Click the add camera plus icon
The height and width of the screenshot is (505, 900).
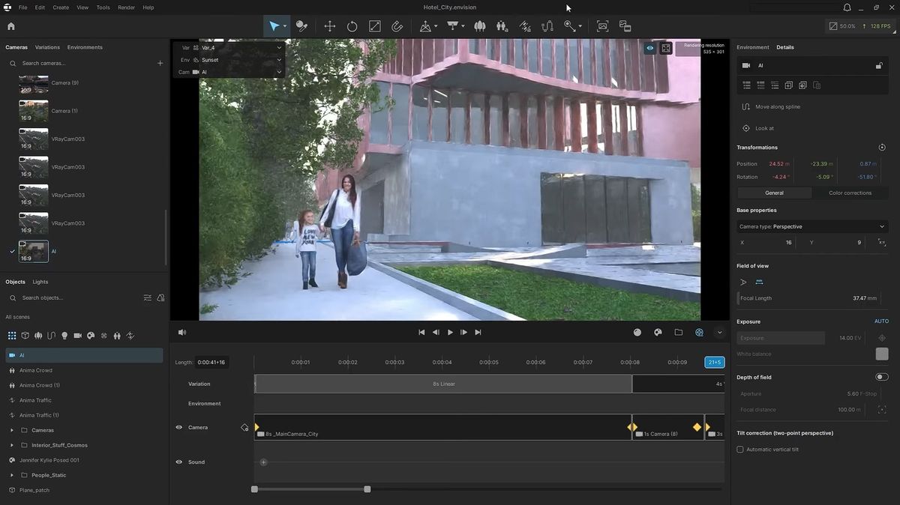tap(160, 63)
